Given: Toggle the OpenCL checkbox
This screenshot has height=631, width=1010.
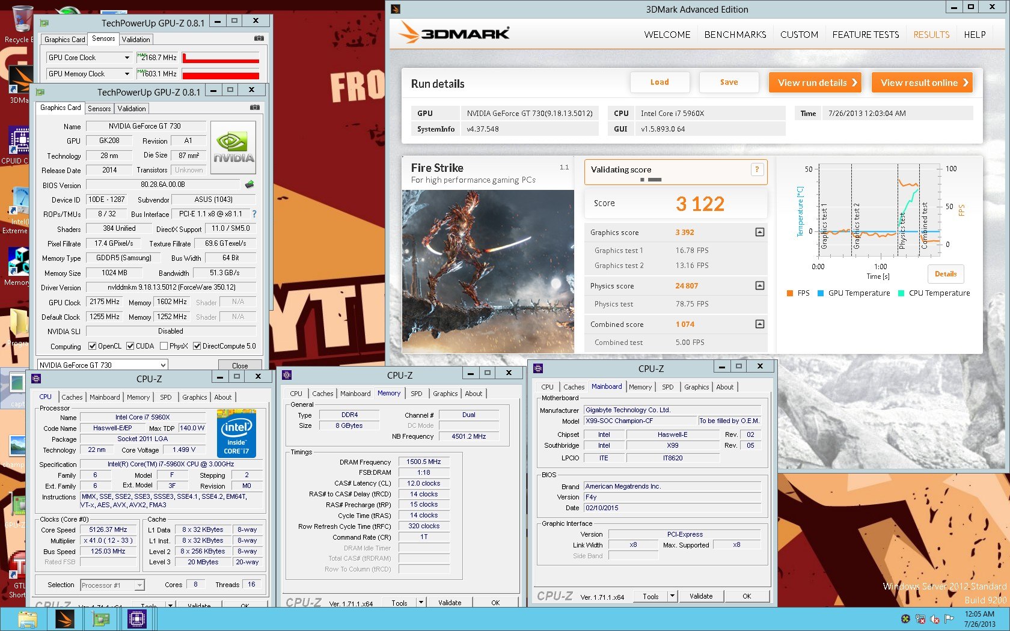Looking at the screenshot, I should (92, 346).
